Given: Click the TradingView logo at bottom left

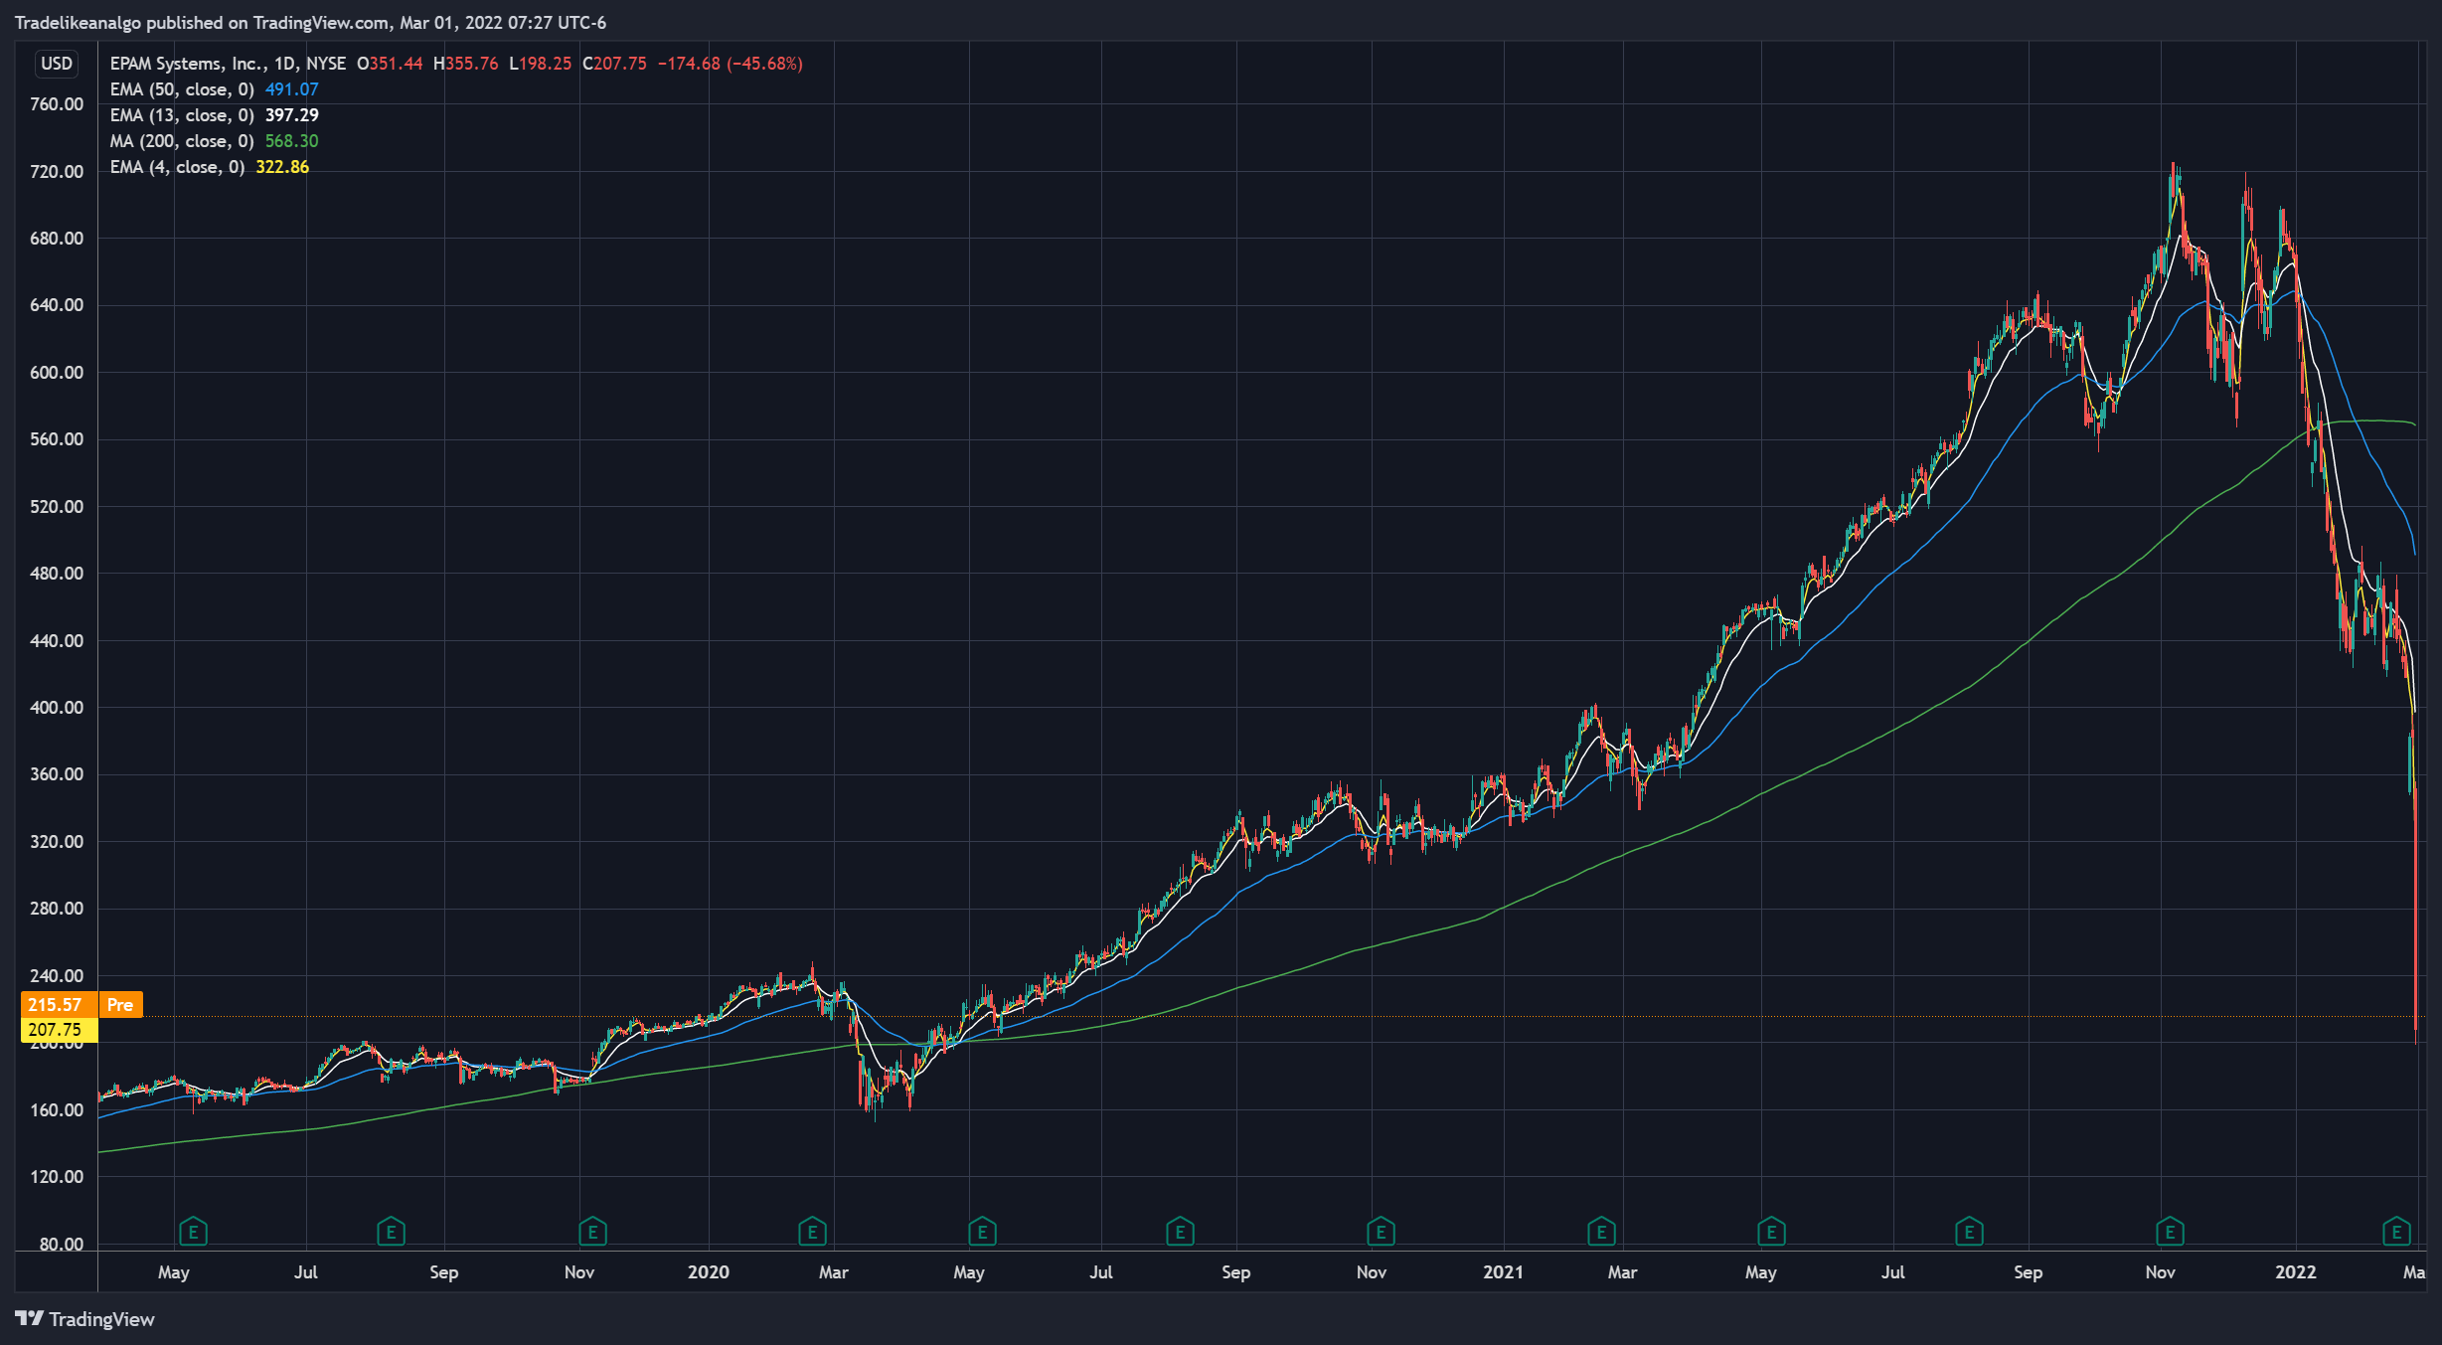Looking at the screenshot, I should [85, 1319].
